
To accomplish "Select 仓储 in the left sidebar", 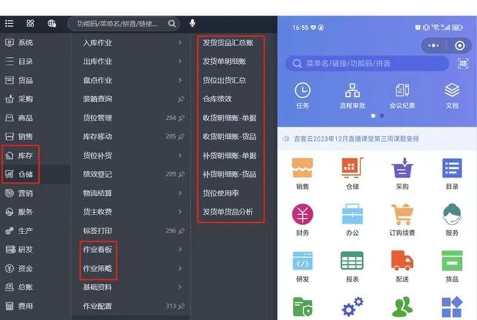I will pyautogui.click(x=19, y=174).
